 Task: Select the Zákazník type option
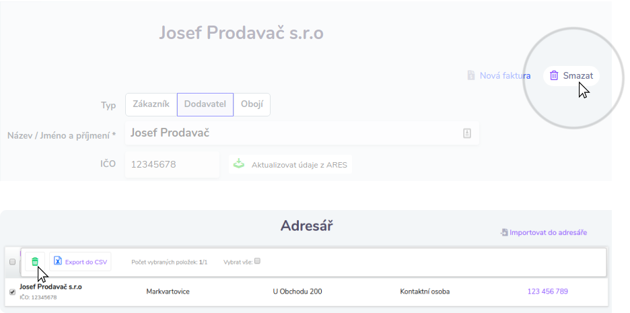[x=150, y=105]
